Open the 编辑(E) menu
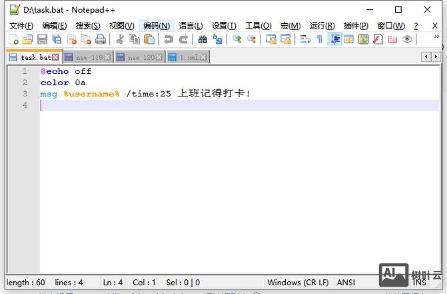The image size is (447, 294). [x=55, y=26]
